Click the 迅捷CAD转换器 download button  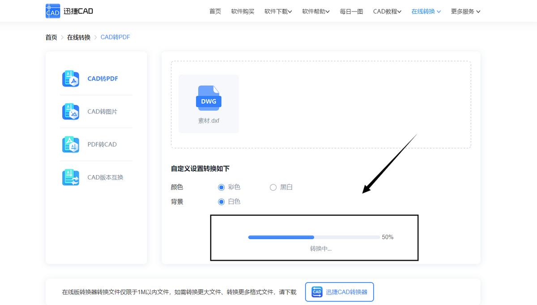[339, 291]
